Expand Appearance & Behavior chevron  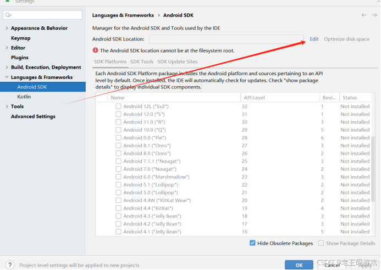7,28
